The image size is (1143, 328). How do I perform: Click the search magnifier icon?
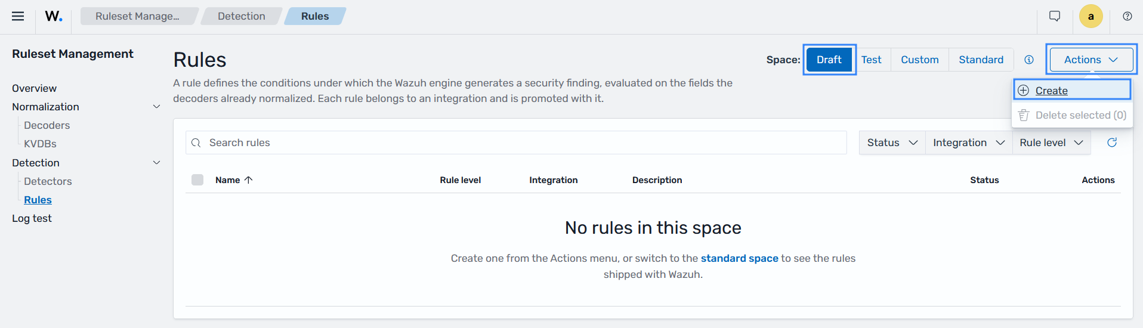(196, 143)
